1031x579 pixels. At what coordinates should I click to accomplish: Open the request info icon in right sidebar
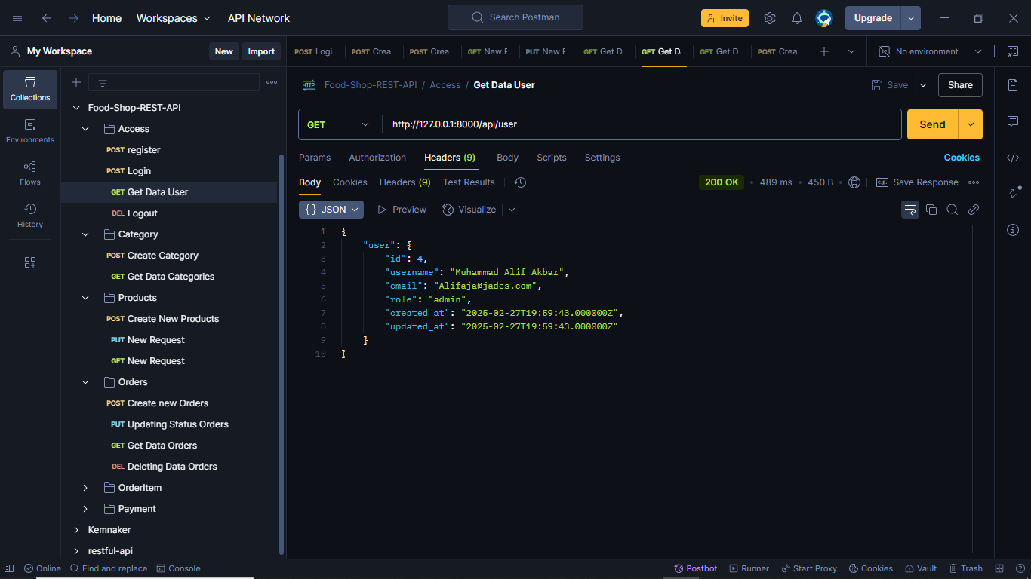tap(1013, 230)
